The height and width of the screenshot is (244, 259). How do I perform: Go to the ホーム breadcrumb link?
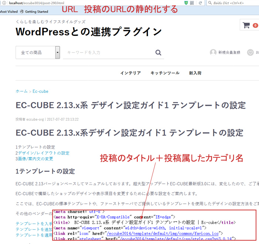[x=21, y=91]
